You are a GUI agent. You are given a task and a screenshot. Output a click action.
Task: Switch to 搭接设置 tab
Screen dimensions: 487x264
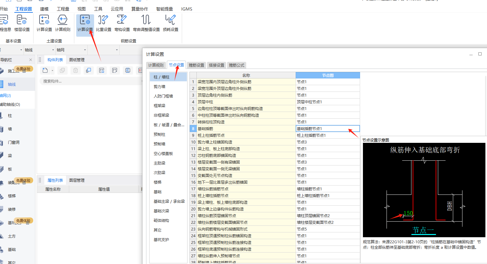coord(217,65)
